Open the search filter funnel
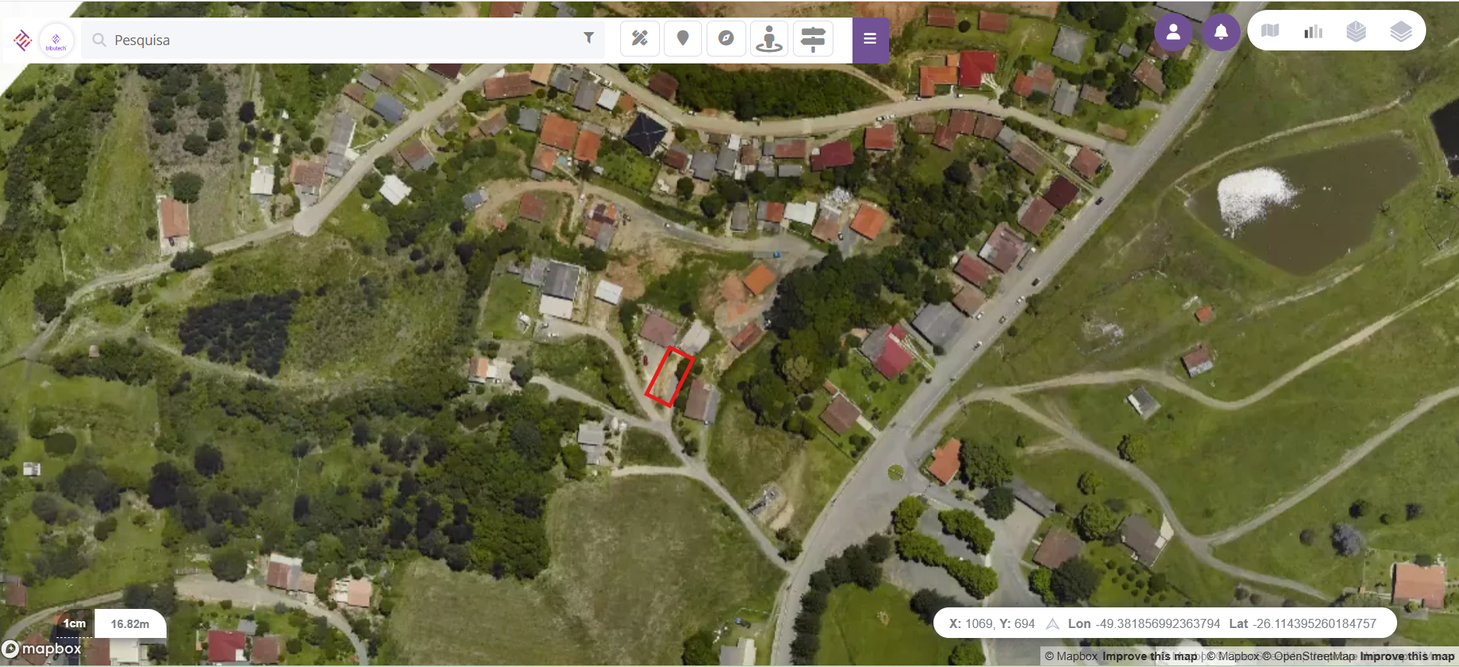Image resolution: width=1459 pixels, height=667 pixels. point(588,38)
